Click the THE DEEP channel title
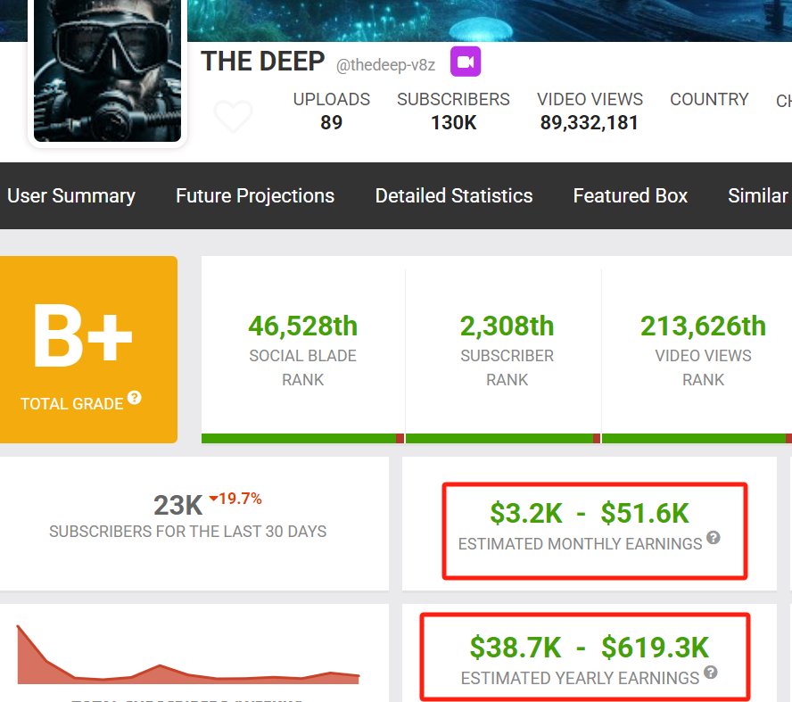 (262, 62)
